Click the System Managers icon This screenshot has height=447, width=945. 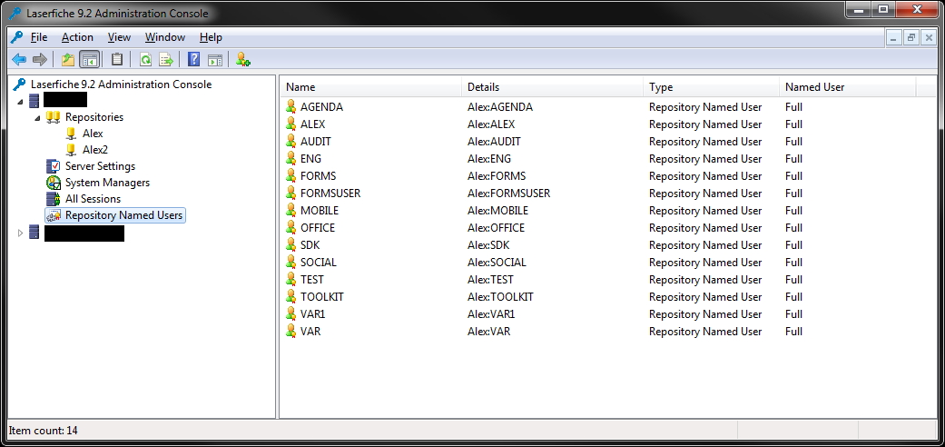point(54,183)
